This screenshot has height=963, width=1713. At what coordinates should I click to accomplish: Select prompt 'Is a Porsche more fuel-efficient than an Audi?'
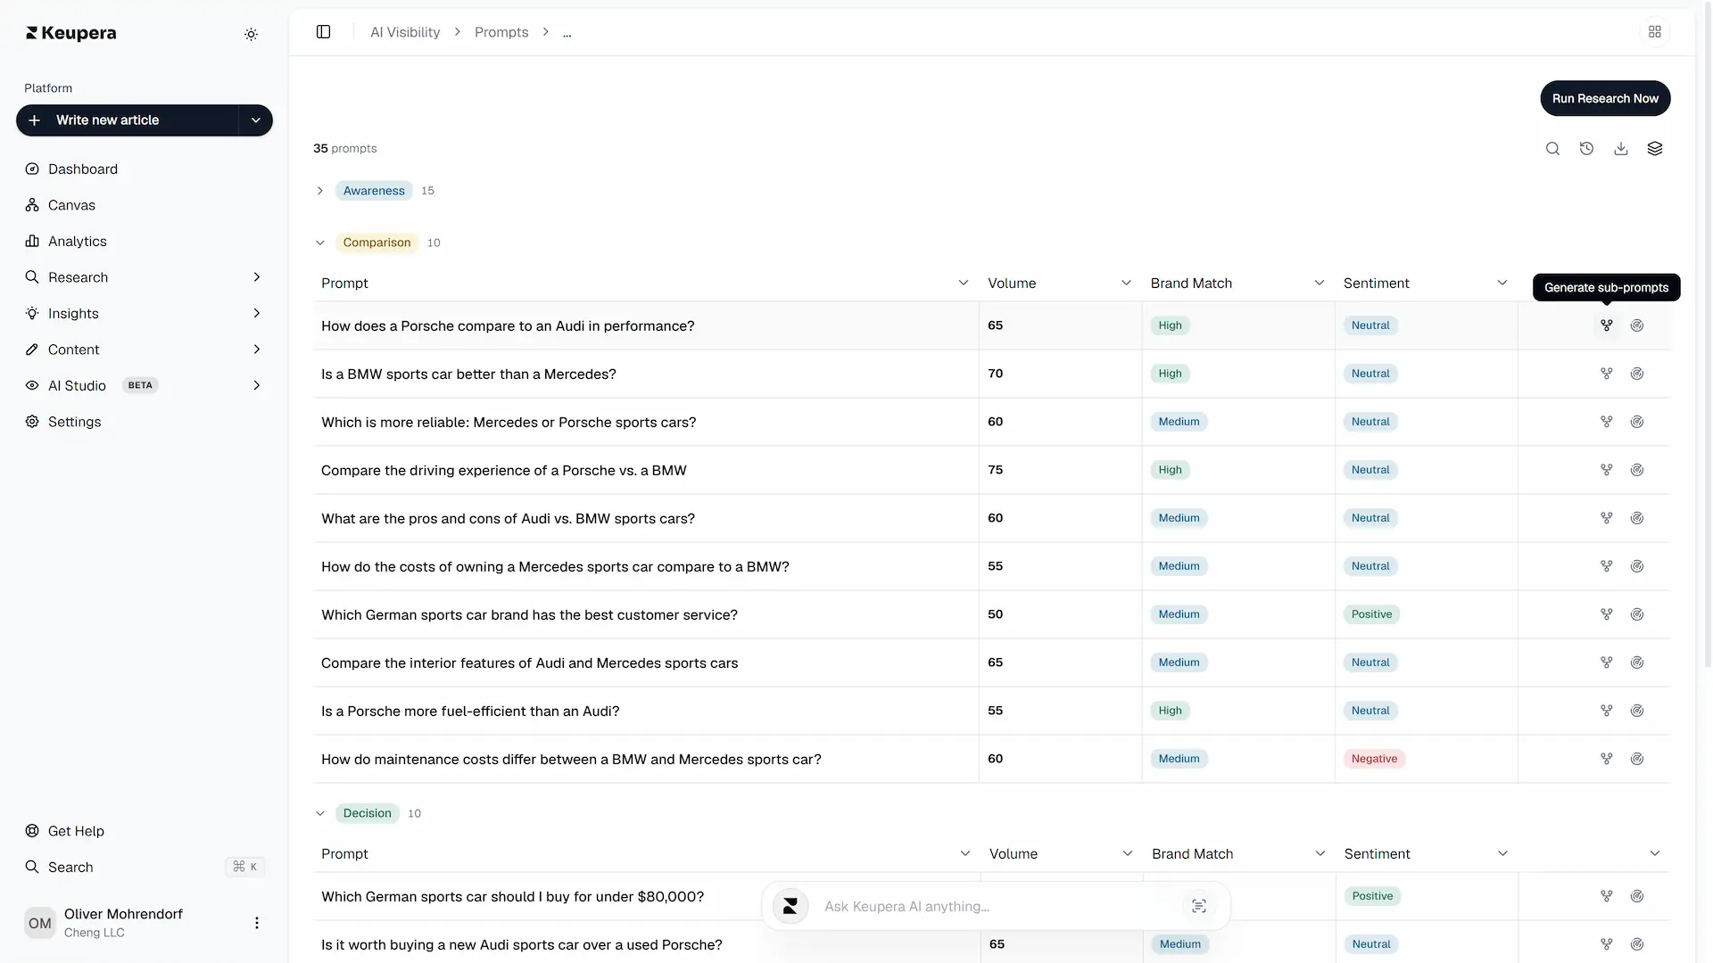[470, 712]
